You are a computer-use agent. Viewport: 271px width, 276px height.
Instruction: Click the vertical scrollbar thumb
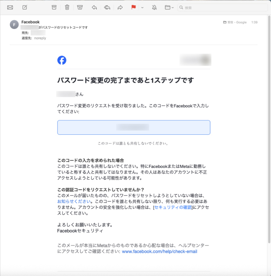(x=269, y=129)
